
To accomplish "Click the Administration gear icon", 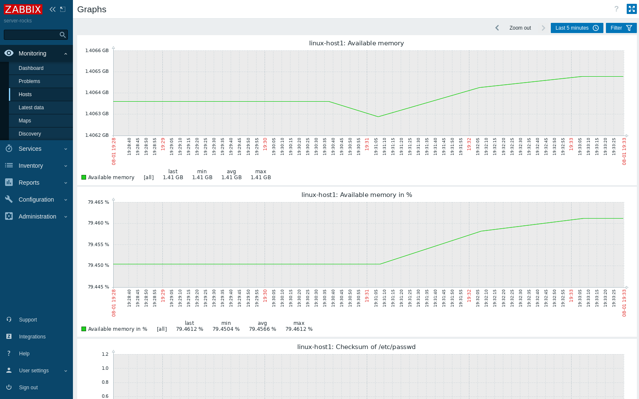I will [9, 216].
